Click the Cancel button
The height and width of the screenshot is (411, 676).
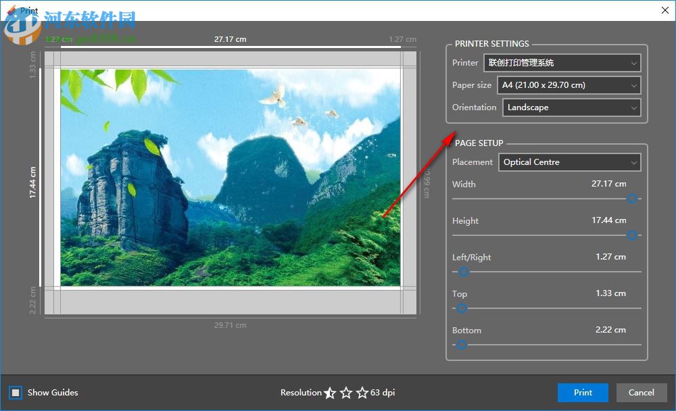(642, 392)
